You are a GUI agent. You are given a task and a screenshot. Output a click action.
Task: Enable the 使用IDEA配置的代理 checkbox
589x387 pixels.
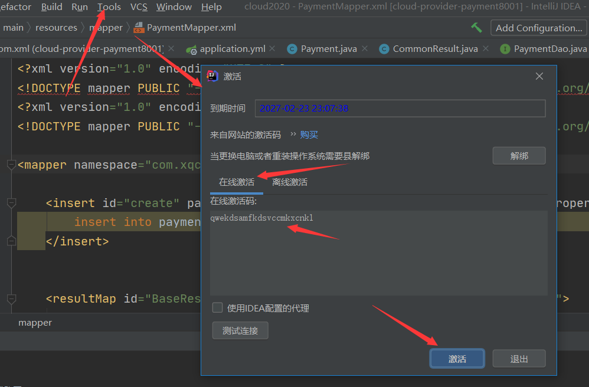218,307
